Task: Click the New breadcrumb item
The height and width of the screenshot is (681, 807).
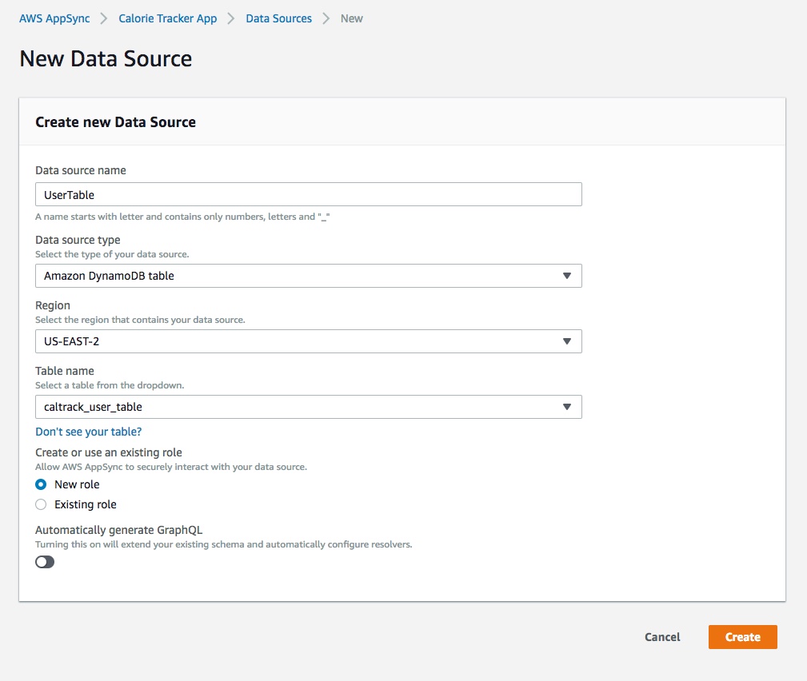Action: point(352,18)
